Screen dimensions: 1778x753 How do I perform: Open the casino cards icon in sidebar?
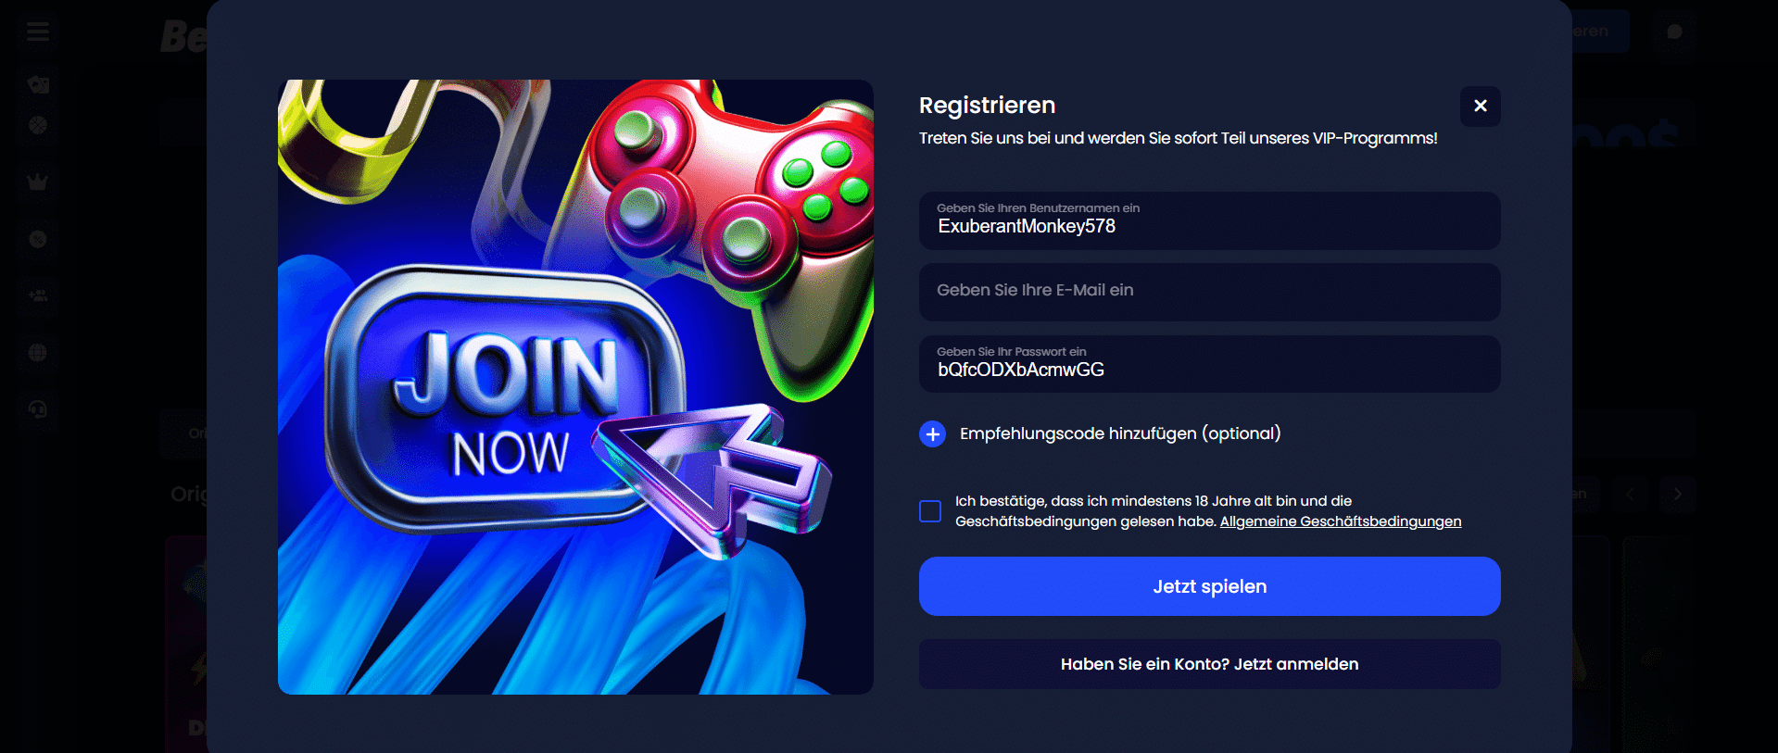pyautogui.click(x=38, y=84)
